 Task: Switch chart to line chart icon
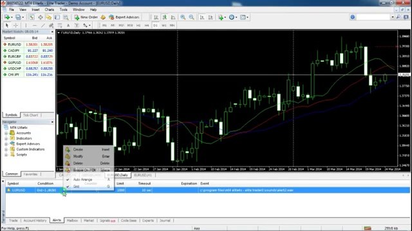173,17
